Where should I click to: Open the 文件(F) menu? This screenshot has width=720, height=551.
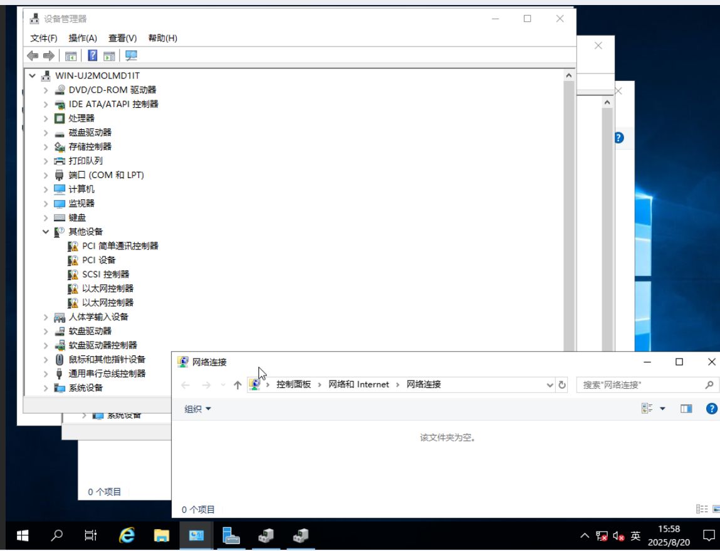44,38
